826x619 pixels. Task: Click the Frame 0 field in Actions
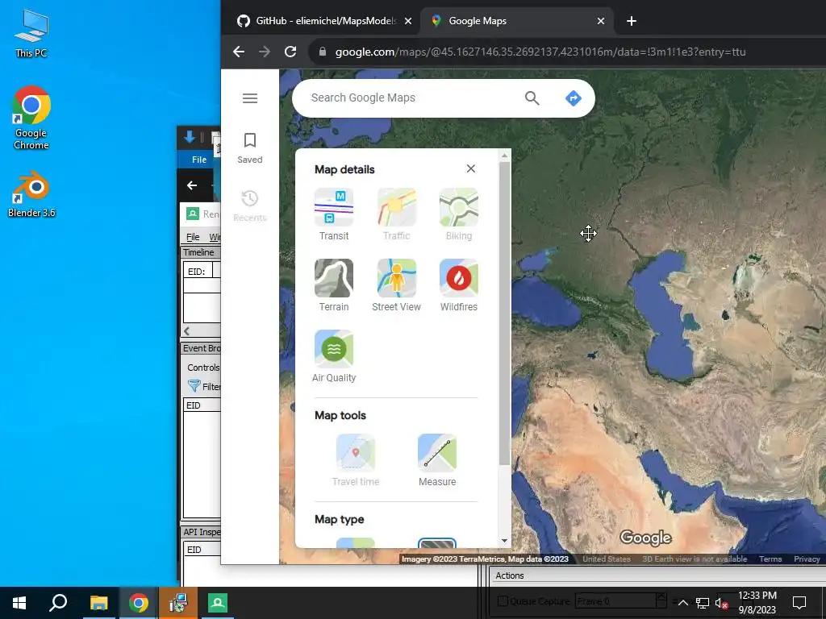pyautogui.click(x=615, y=600)
